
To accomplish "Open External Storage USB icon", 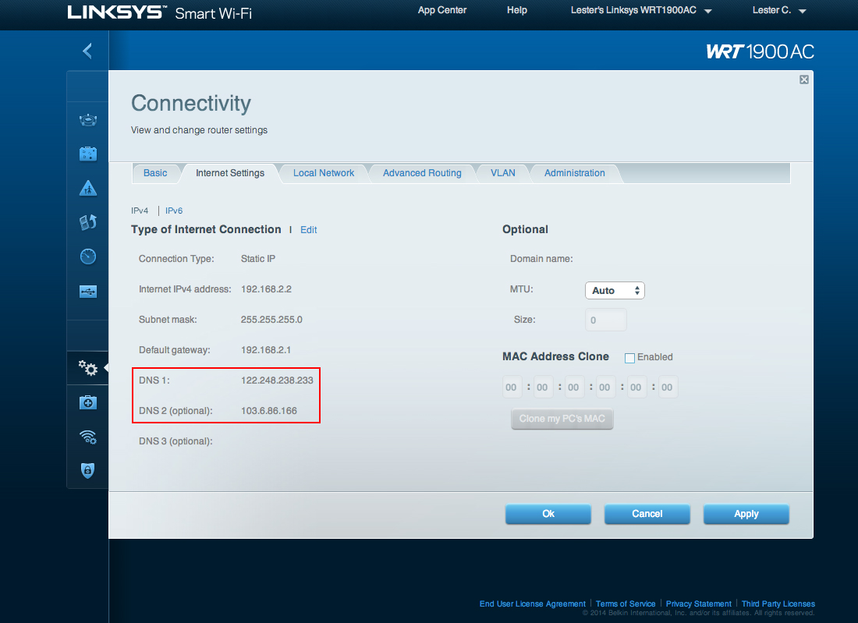I will 88,291.
